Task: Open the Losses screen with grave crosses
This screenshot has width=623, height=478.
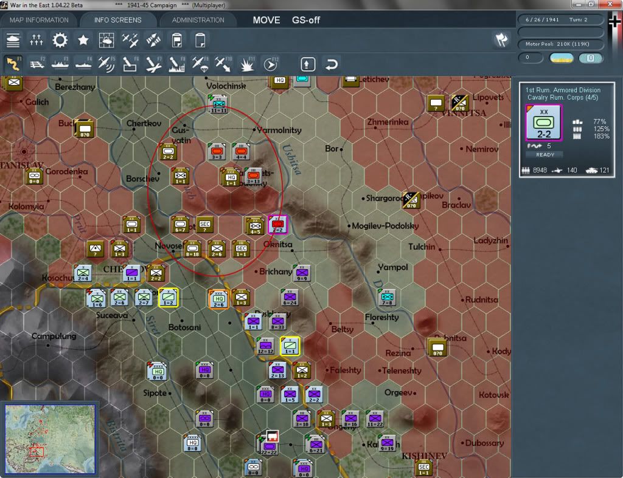Action: (x=36, y=40)
